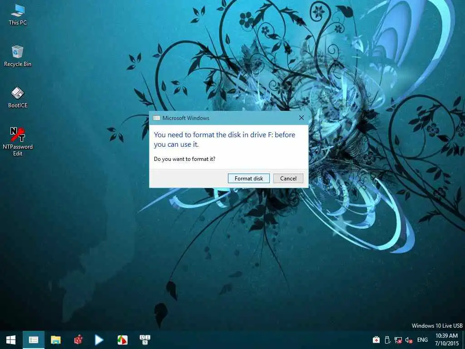This screenshot has width=465, height=349.
Task: Click the muted volume tray icon
Action: pos(409,340)
